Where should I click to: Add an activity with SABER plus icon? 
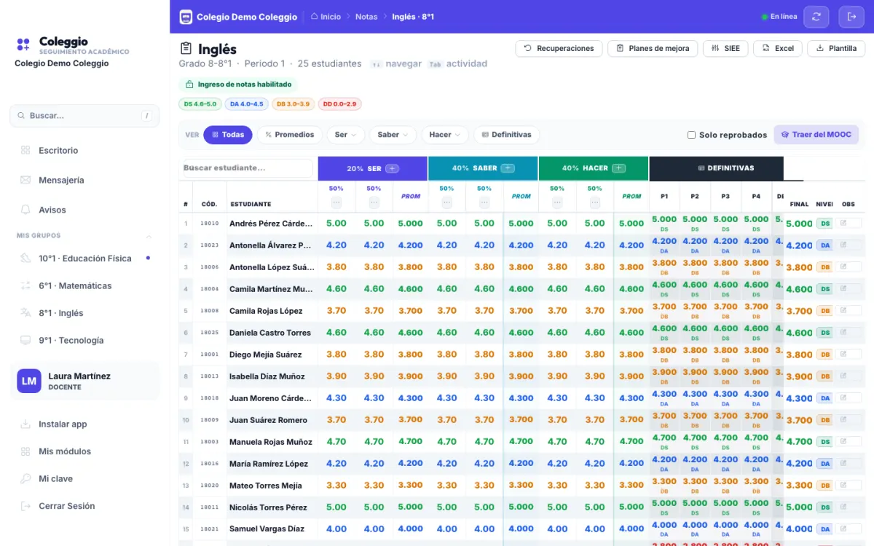(x=508, y=168)
